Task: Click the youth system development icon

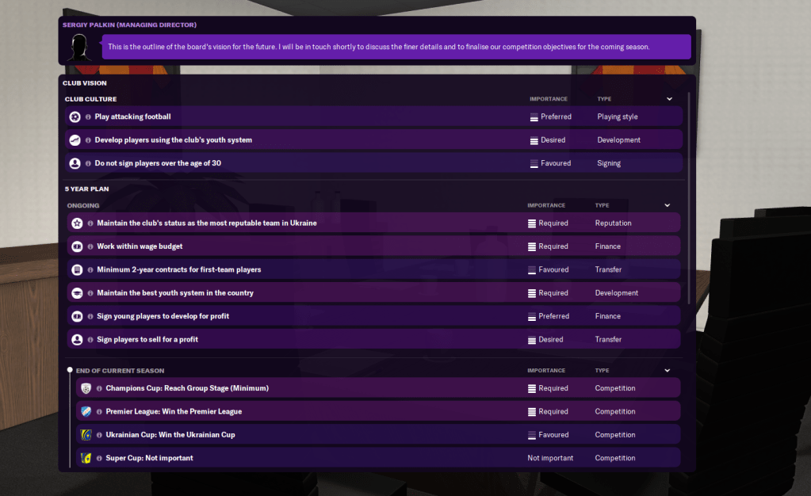Action: (x=75, y=140)
